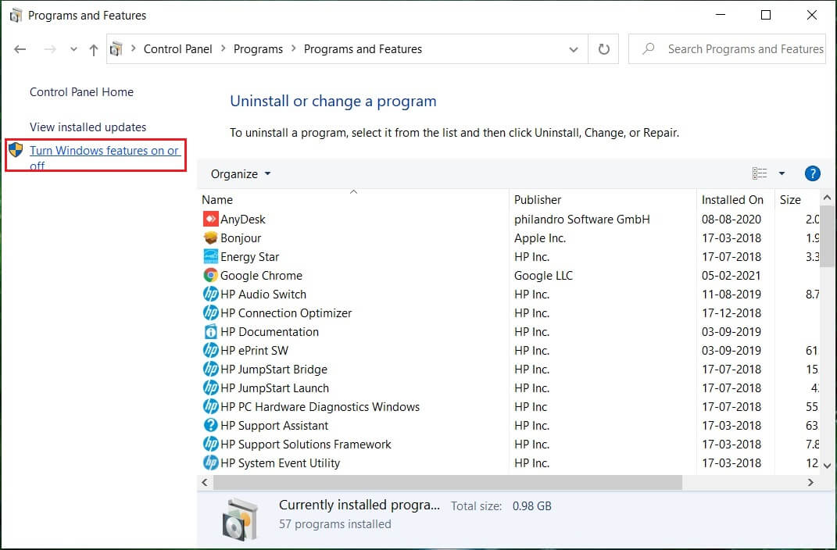Screen dimensions: 837x550
Task: Click the AnyDesk program icon
Action: click(210, 220)
